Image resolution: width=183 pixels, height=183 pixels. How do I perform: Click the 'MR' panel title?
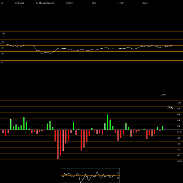click(x=163, y=95)
